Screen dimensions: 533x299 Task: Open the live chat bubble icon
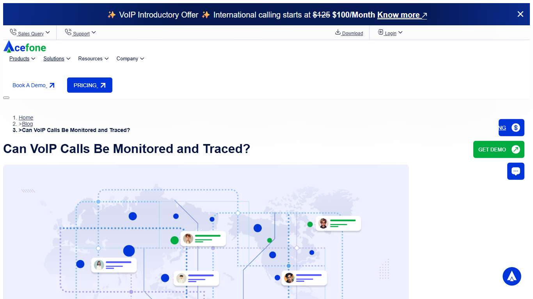(516, 171)
